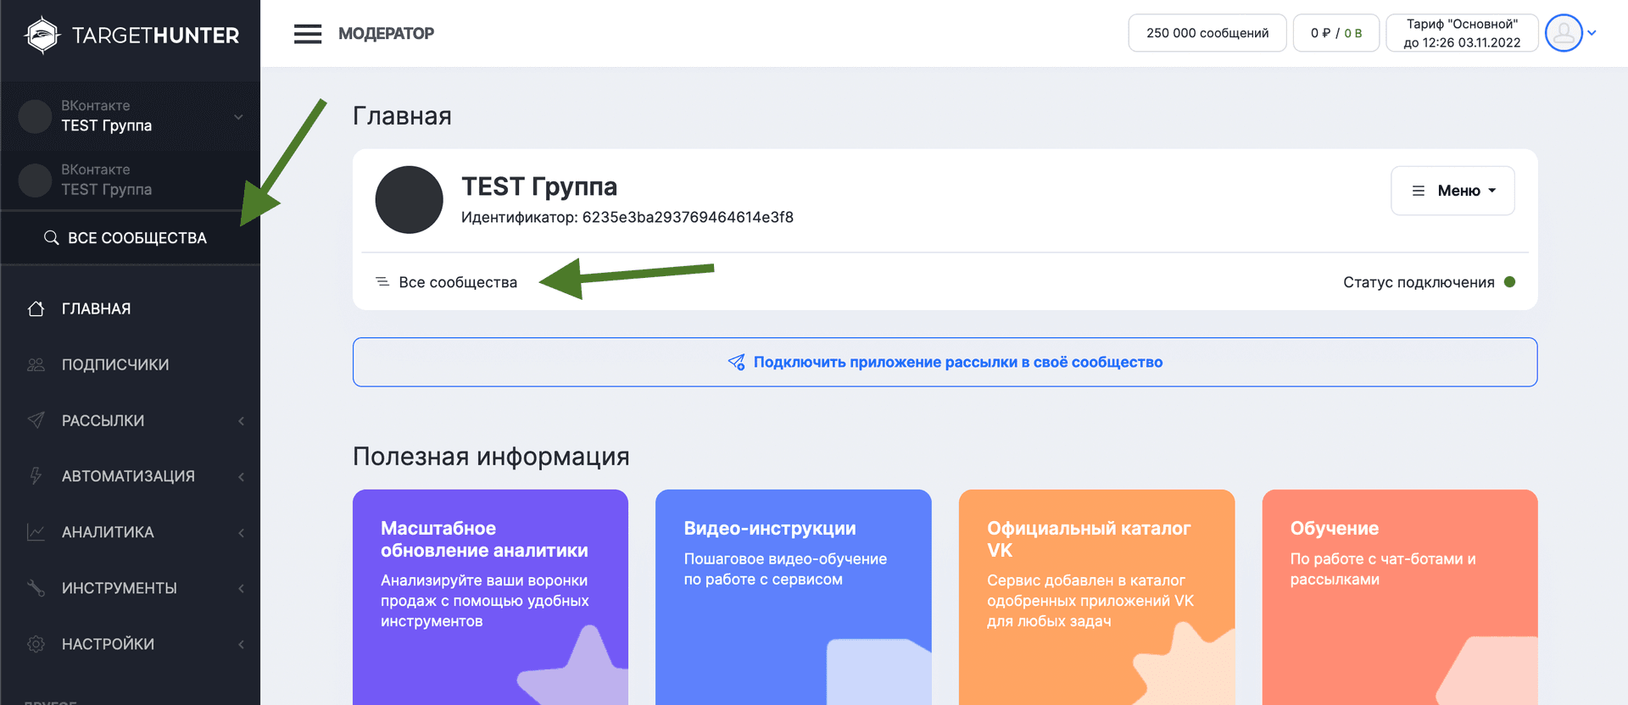Click the paper plane Рассылки icon
Screen dimensions: 1628x705
coord(36,420)
